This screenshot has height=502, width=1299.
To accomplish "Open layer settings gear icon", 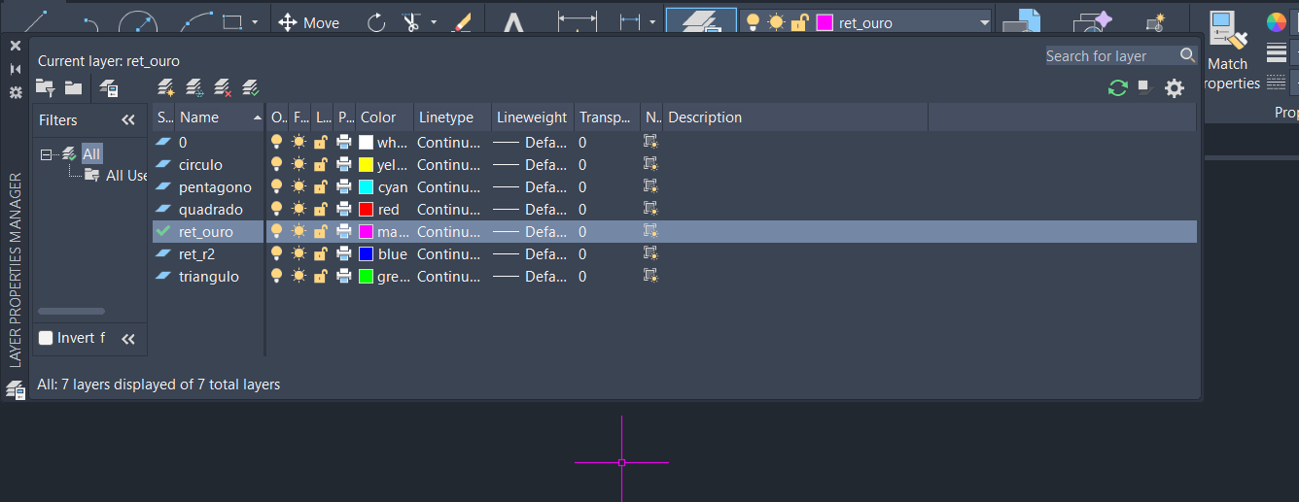I will tap(1175, 88).
